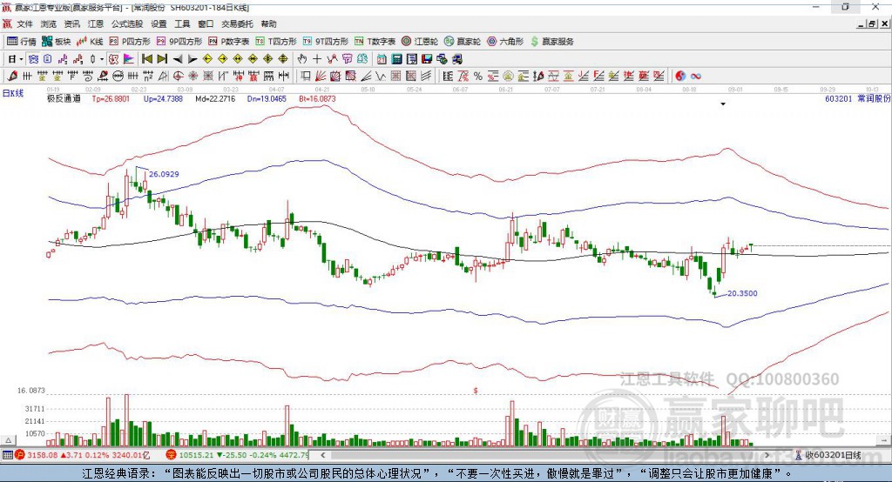Click the red-blue yin-yang icon

click(x=680, y=76)
